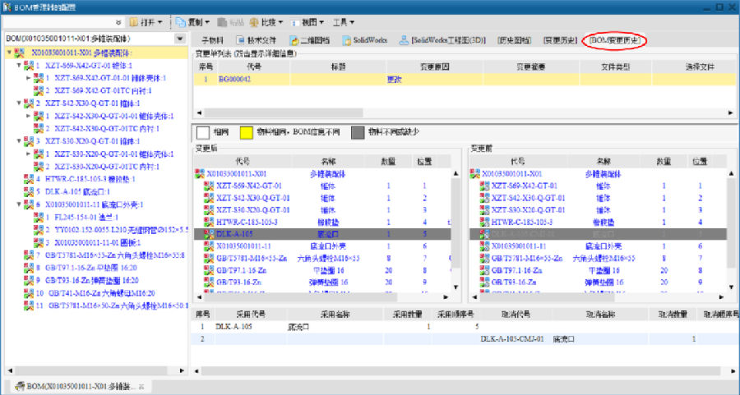Click the 文件类型 column header in the change list
The height and width of the screenshot is (395, 740).
coord(615,67)
